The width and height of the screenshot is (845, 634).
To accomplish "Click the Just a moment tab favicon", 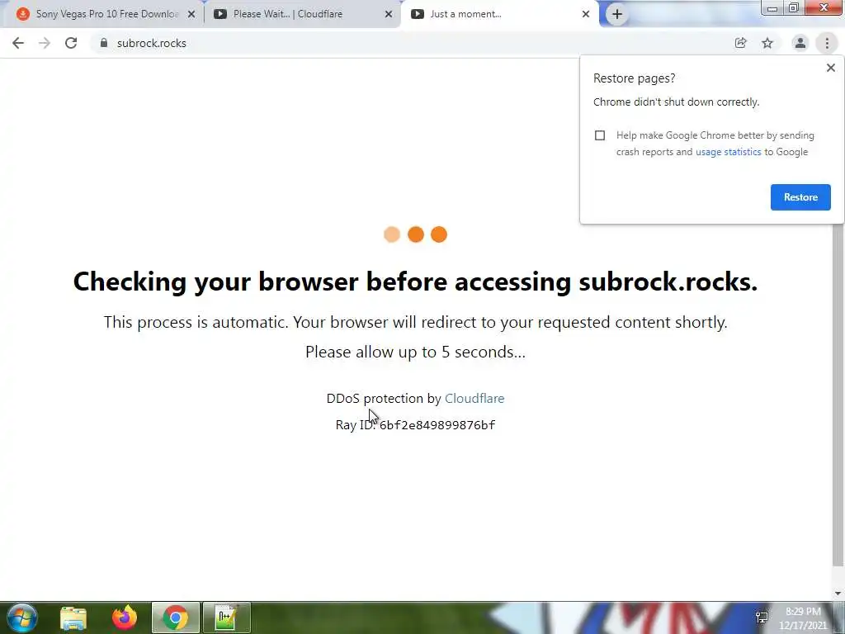I will tap(417, 14).
